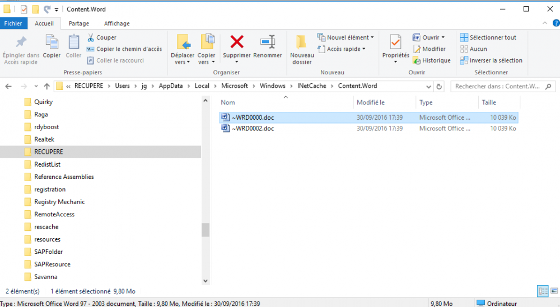This screenshot has width=560, height=307.
Task: Jump to Microsoft in address bar
Action: (x=234, y=86)
